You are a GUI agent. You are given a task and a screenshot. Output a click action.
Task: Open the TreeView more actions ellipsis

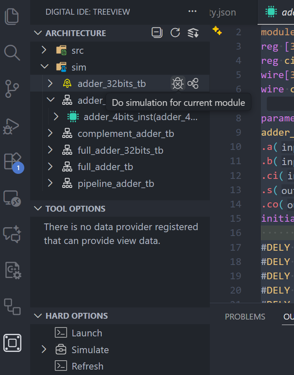(193, 12)
